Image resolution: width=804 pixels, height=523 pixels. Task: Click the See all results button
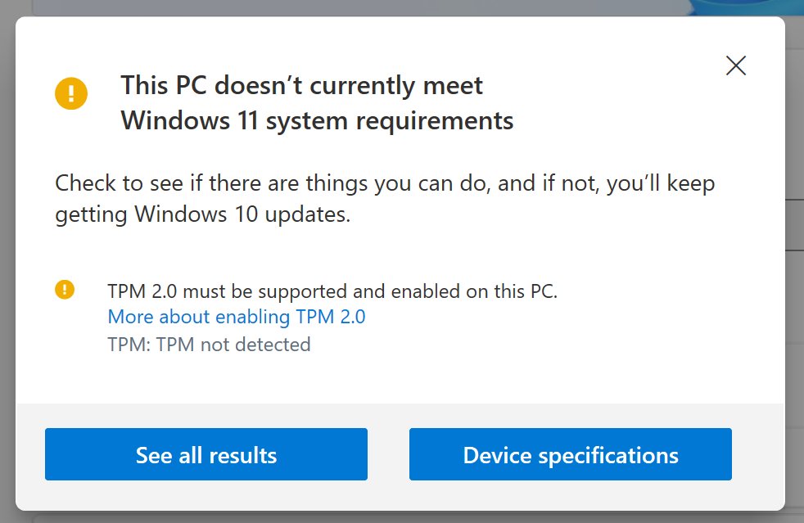[x=206, y=454]
